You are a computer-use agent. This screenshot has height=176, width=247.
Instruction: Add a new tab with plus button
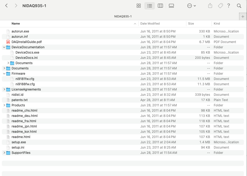point(243,16)
